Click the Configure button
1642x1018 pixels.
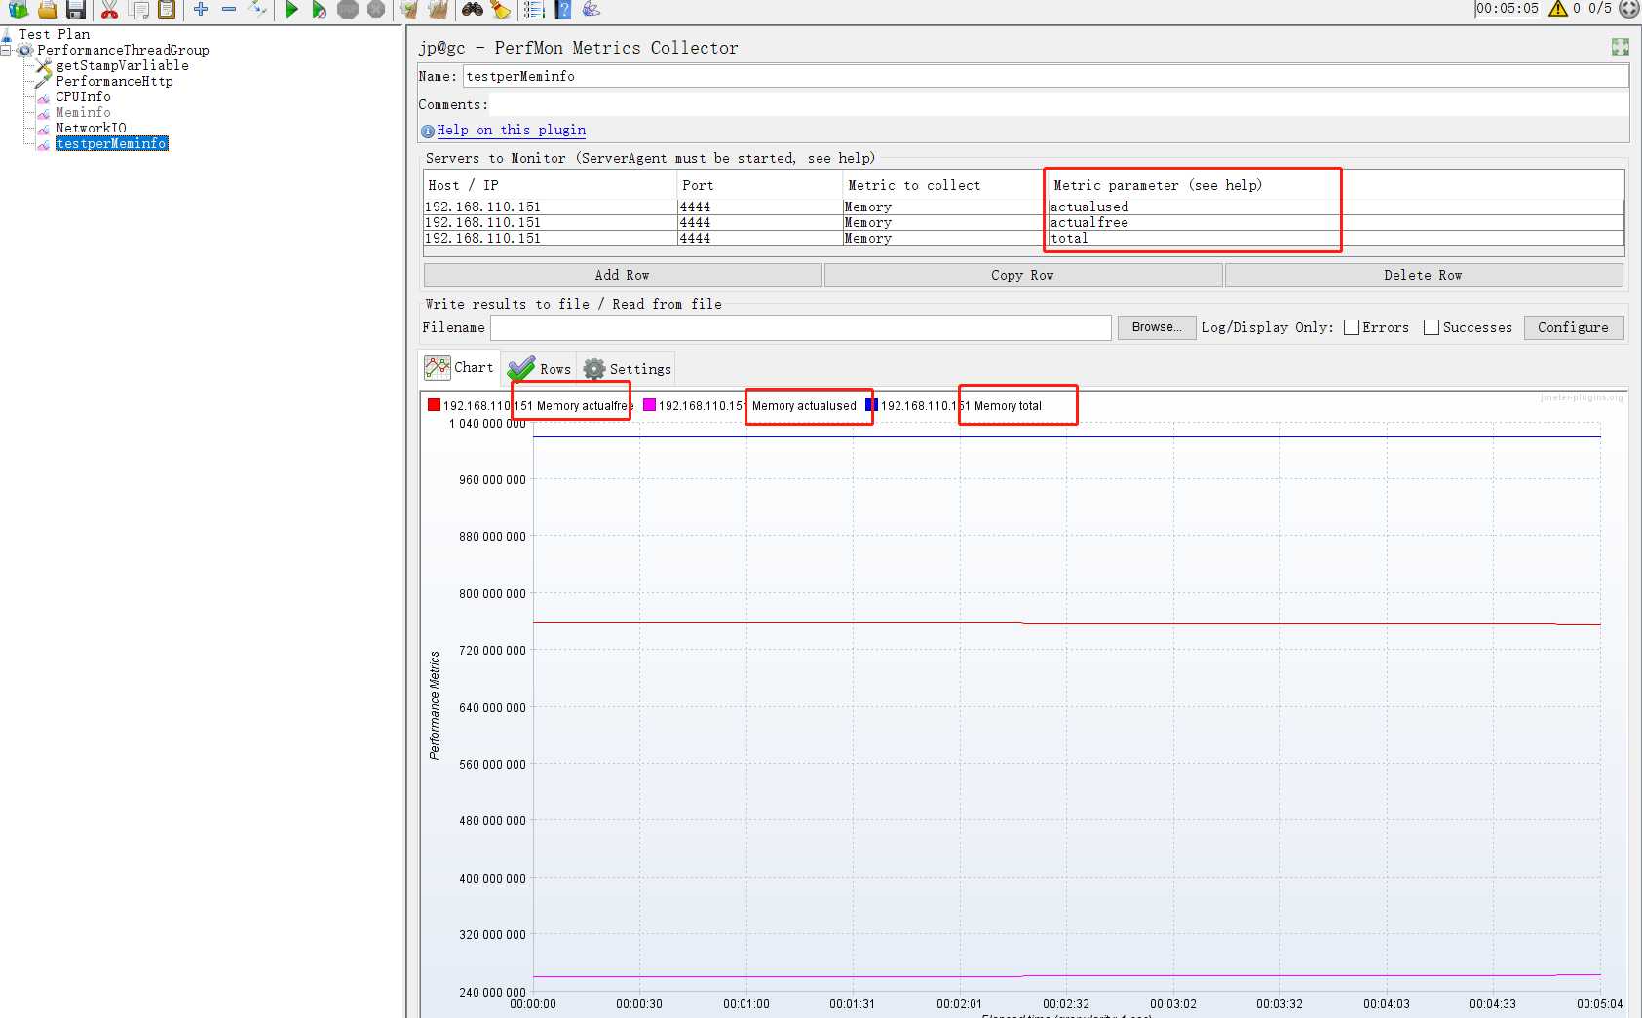pyautogui.click(x=1573, y=327)
